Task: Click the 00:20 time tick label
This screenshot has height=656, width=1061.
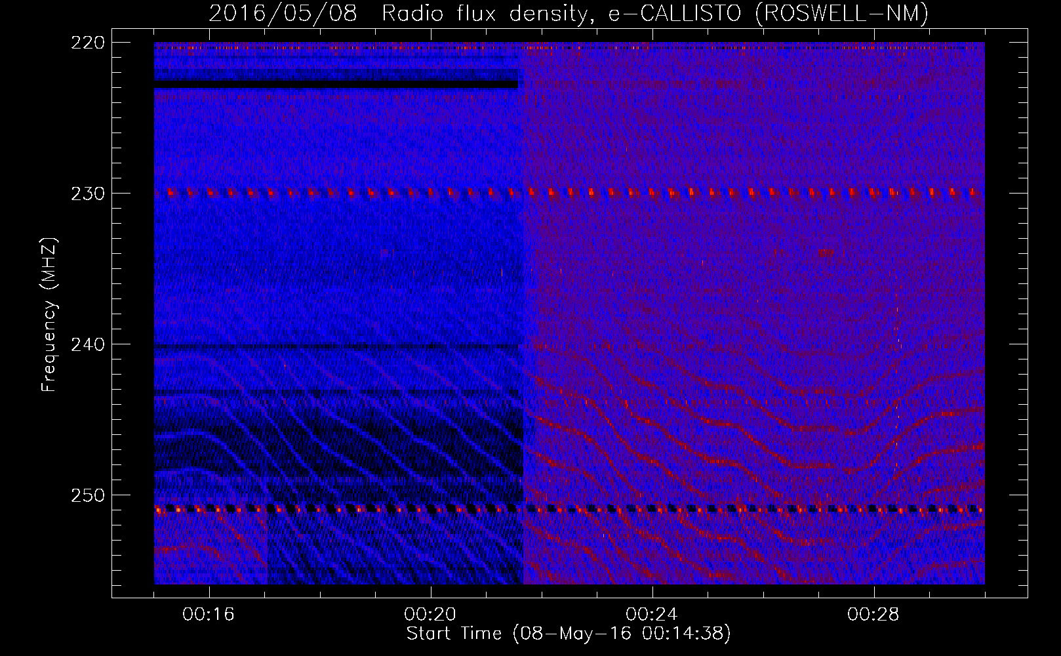Action: point(430,615)
